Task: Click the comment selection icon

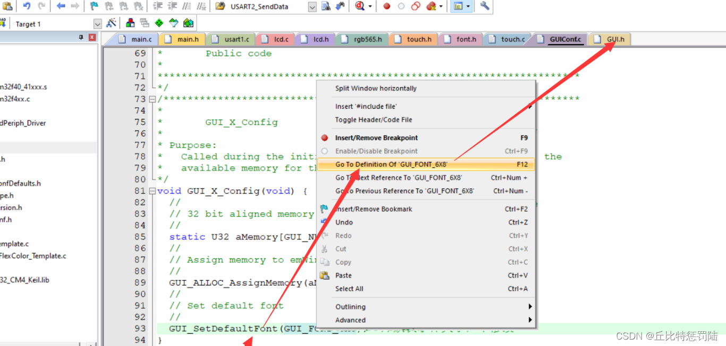Action: click(187, 6)
